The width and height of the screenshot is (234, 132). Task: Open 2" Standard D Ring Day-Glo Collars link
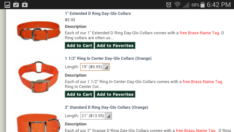(106, 107)
